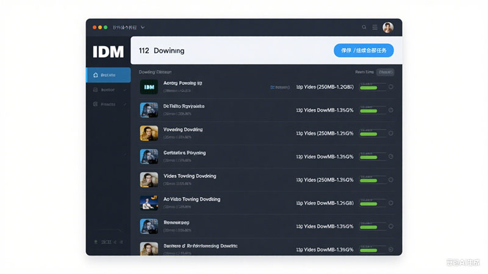Click the progress bar of the Romantroep download
Screen dimensions: 488x274
pos(373,226)
